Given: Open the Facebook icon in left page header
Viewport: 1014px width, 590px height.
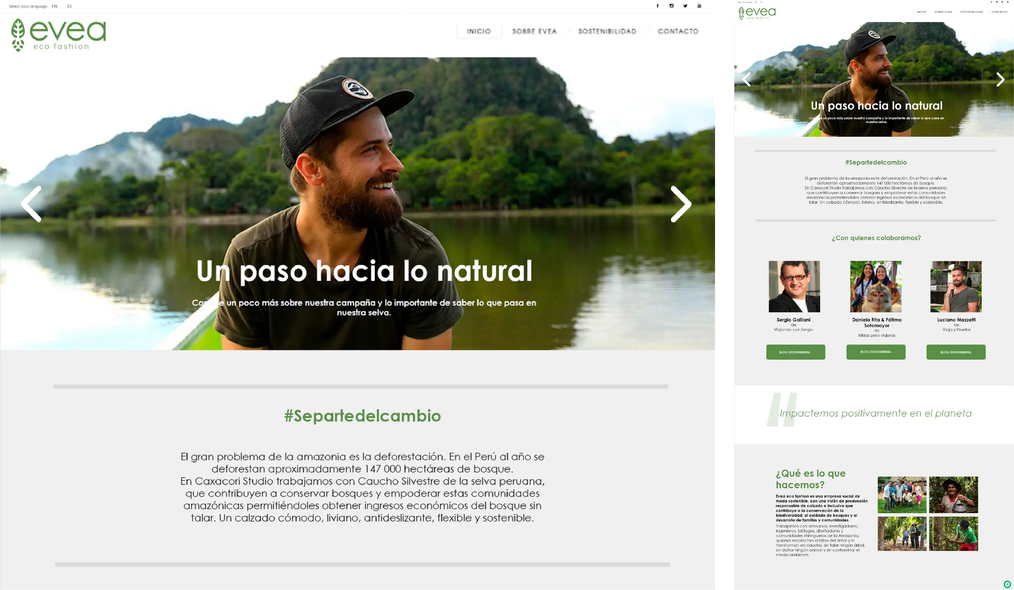Looking at the screenshot, I should point(658,6).
